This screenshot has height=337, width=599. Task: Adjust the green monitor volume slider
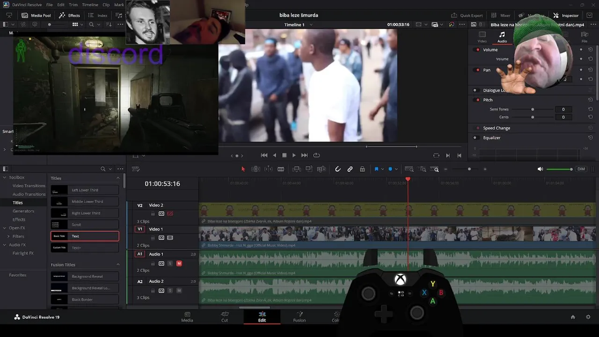[559, 169]
